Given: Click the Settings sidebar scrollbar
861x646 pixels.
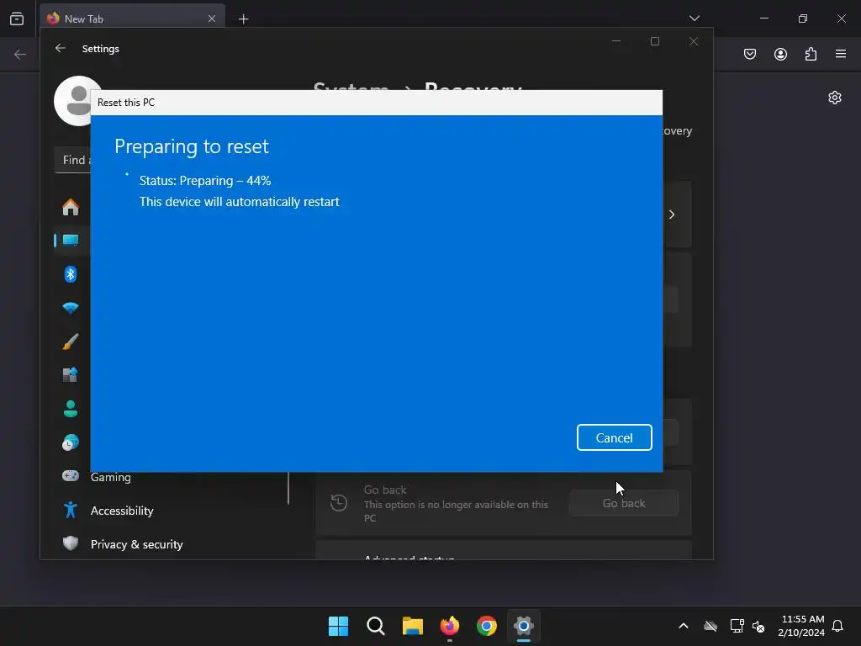Looking at the screenshot, I should (288, 488).
